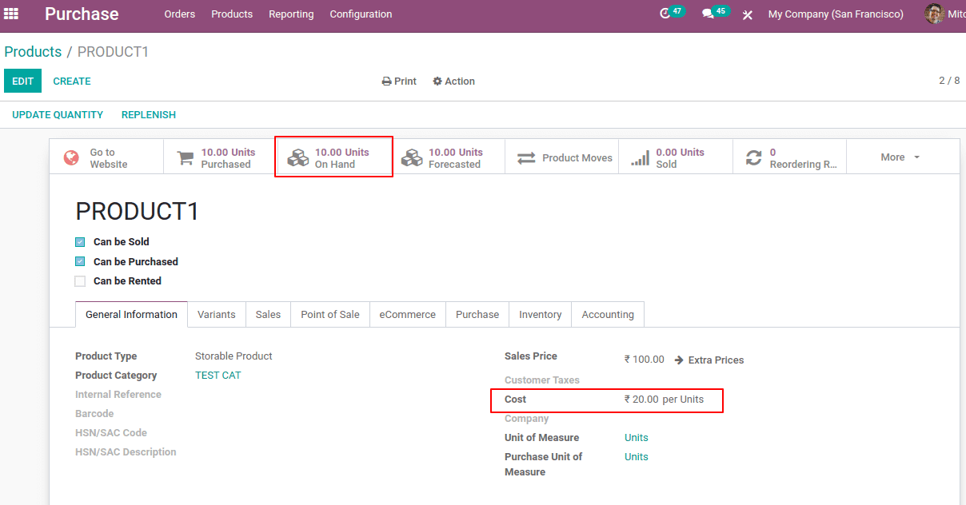
Task: Click the Product Moves label
Action: pos(577,158)
